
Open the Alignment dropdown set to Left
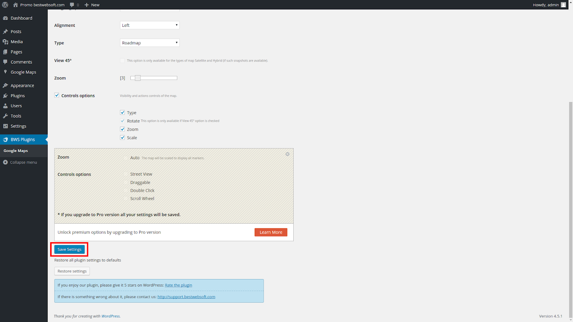[x=150, y=25]
